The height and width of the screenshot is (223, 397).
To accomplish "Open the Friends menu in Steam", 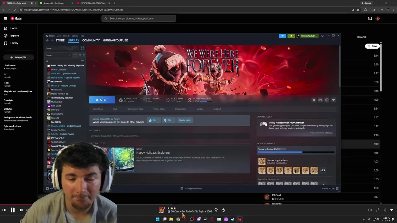I will 66,36.
